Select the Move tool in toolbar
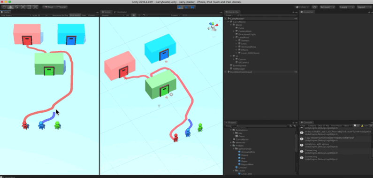Viewport: 373px width, 178px height. pos(10,7)
